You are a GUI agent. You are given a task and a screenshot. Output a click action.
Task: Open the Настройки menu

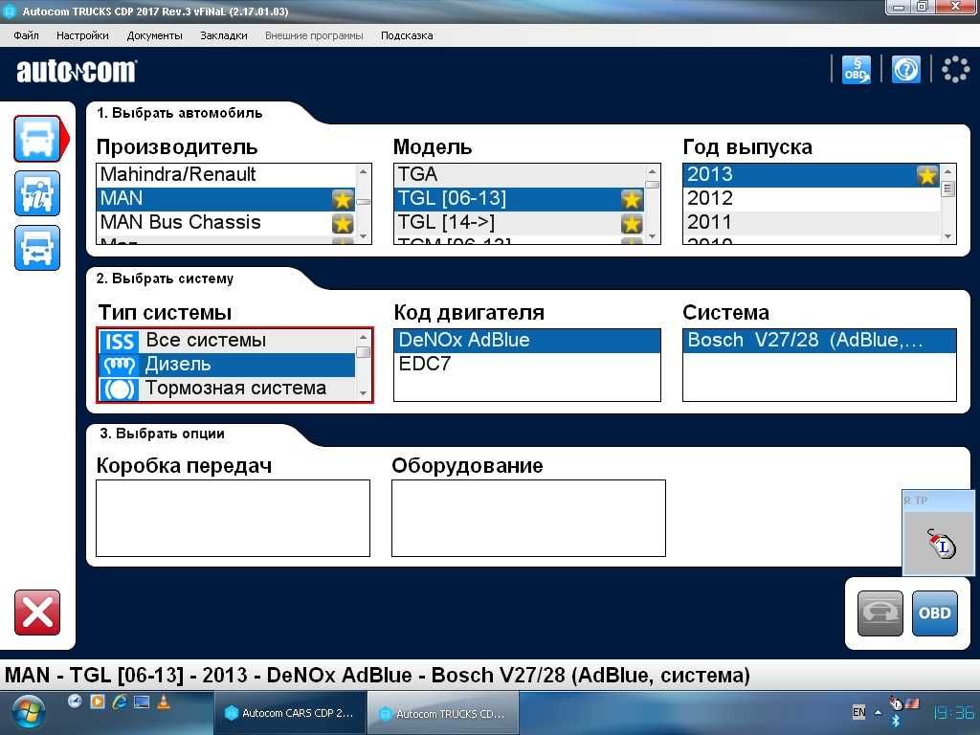[82, 35]
